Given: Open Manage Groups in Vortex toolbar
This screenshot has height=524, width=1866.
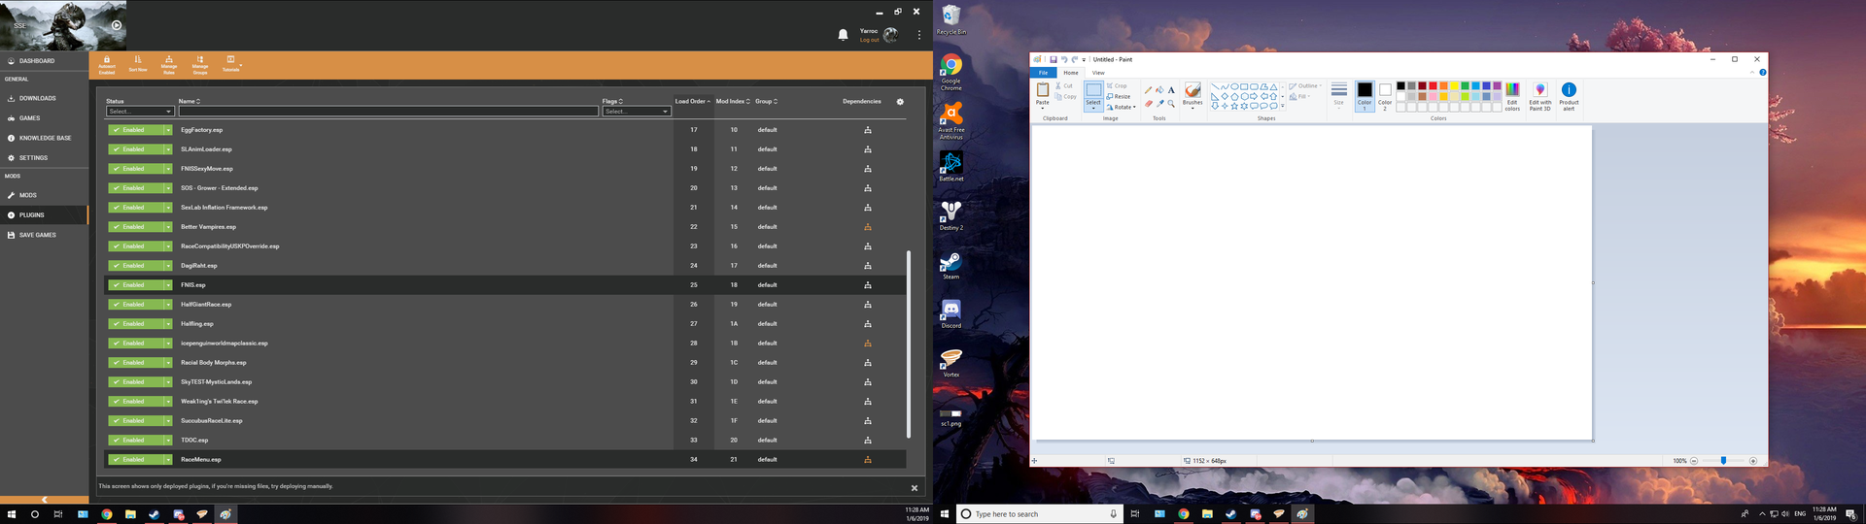Looking at the screenshot, I should click(x=200, y=64).
